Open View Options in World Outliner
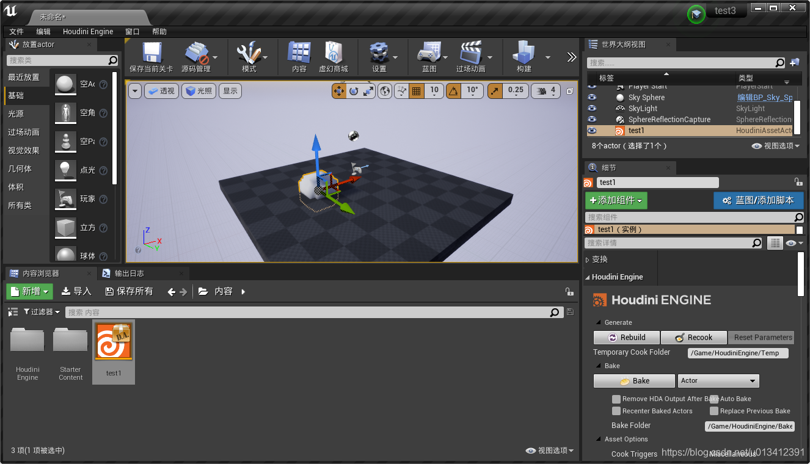The image size is (810, 464). click(x=776, y=146)
